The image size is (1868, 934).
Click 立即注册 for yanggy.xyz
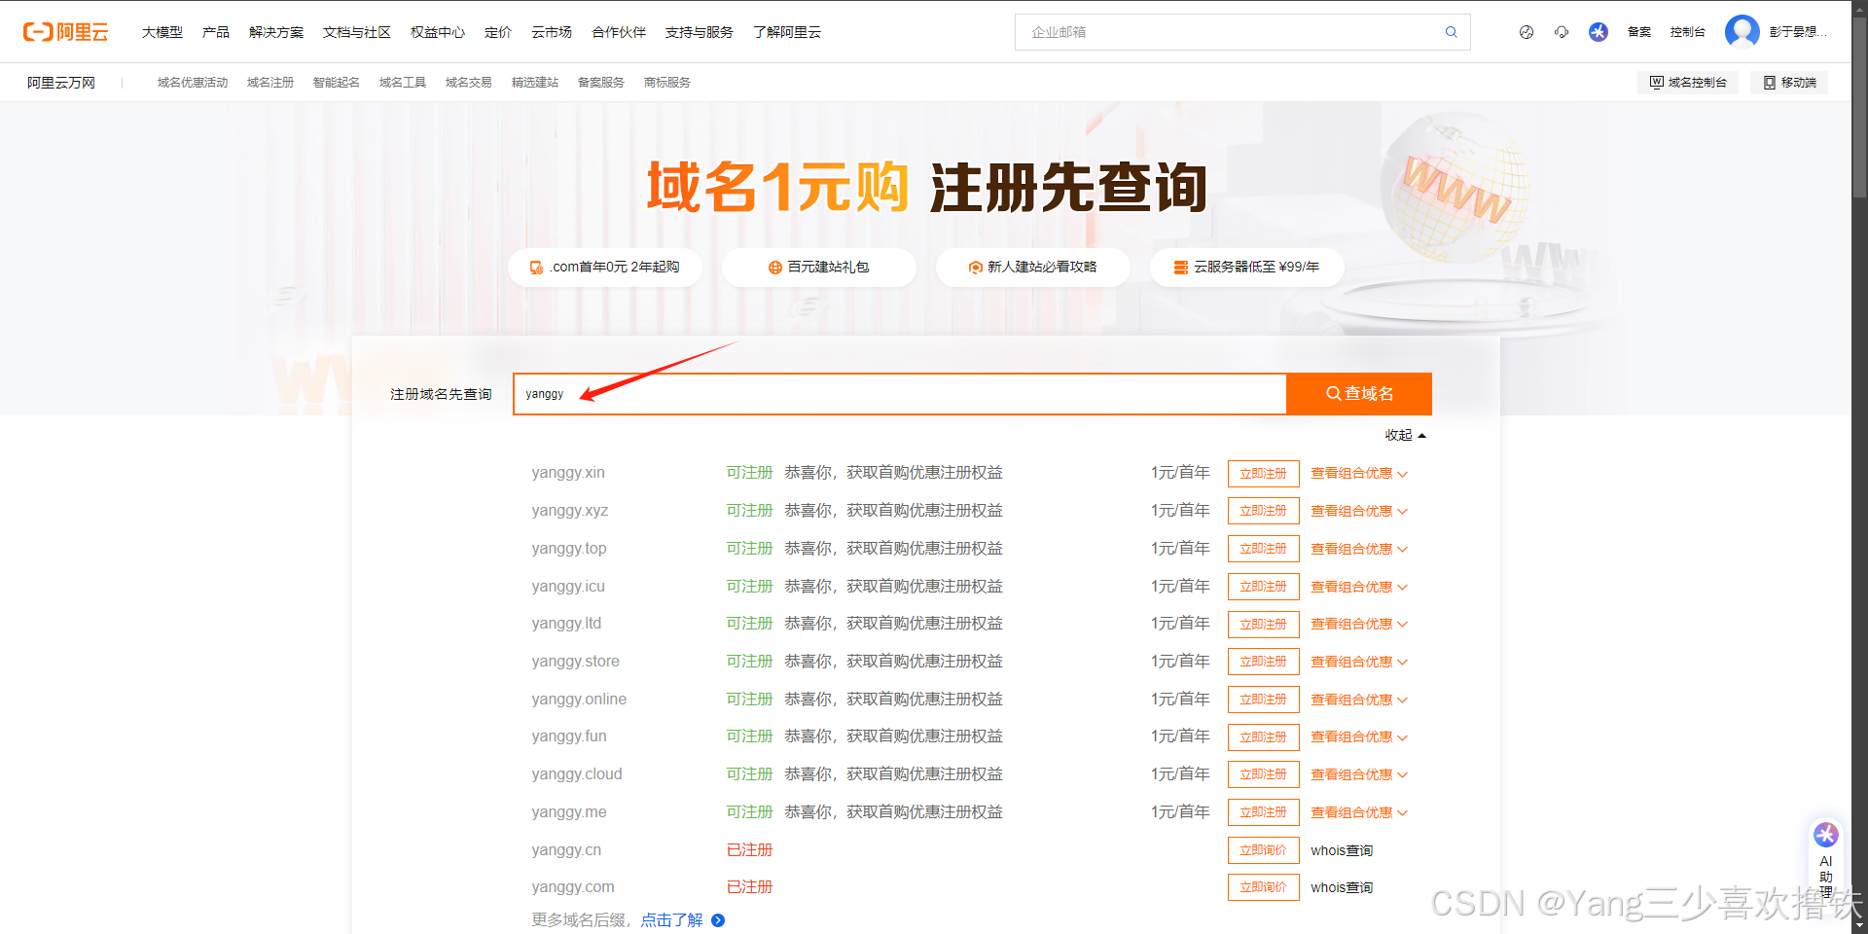click(1263, 511)
